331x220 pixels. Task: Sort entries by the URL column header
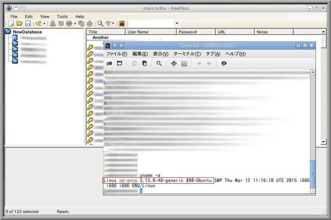pos(235,32)
